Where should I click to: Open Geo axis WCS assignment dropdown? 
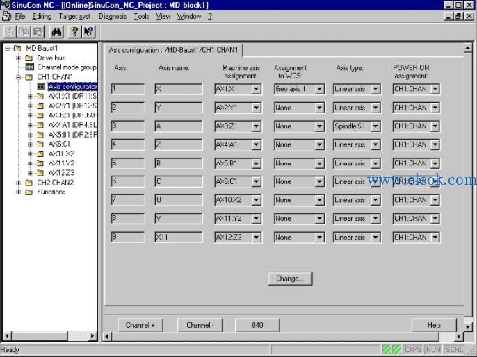319,89
